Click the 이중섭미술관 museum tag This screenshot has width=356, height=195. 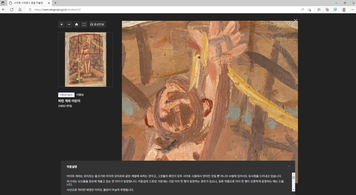pyautogui.click(x=66, y=95)
